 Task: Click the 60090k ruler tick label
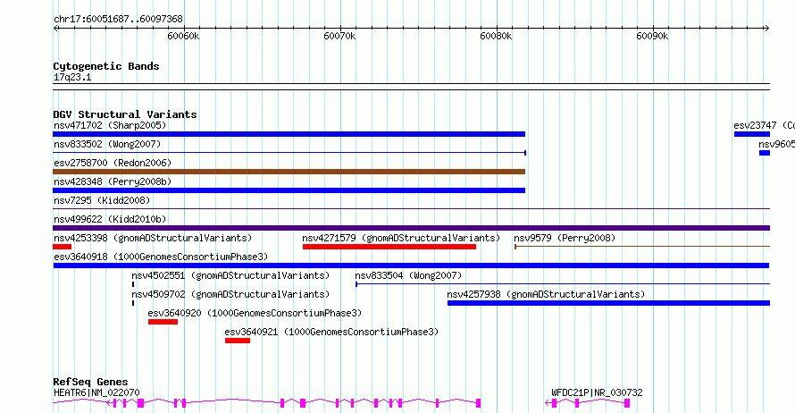click(x=652, y=36)
